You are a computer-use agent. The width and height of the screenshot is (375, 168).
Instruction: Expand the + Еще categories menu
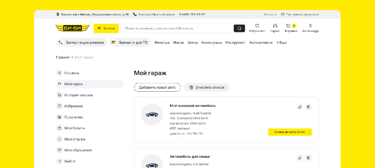point(281,42)
